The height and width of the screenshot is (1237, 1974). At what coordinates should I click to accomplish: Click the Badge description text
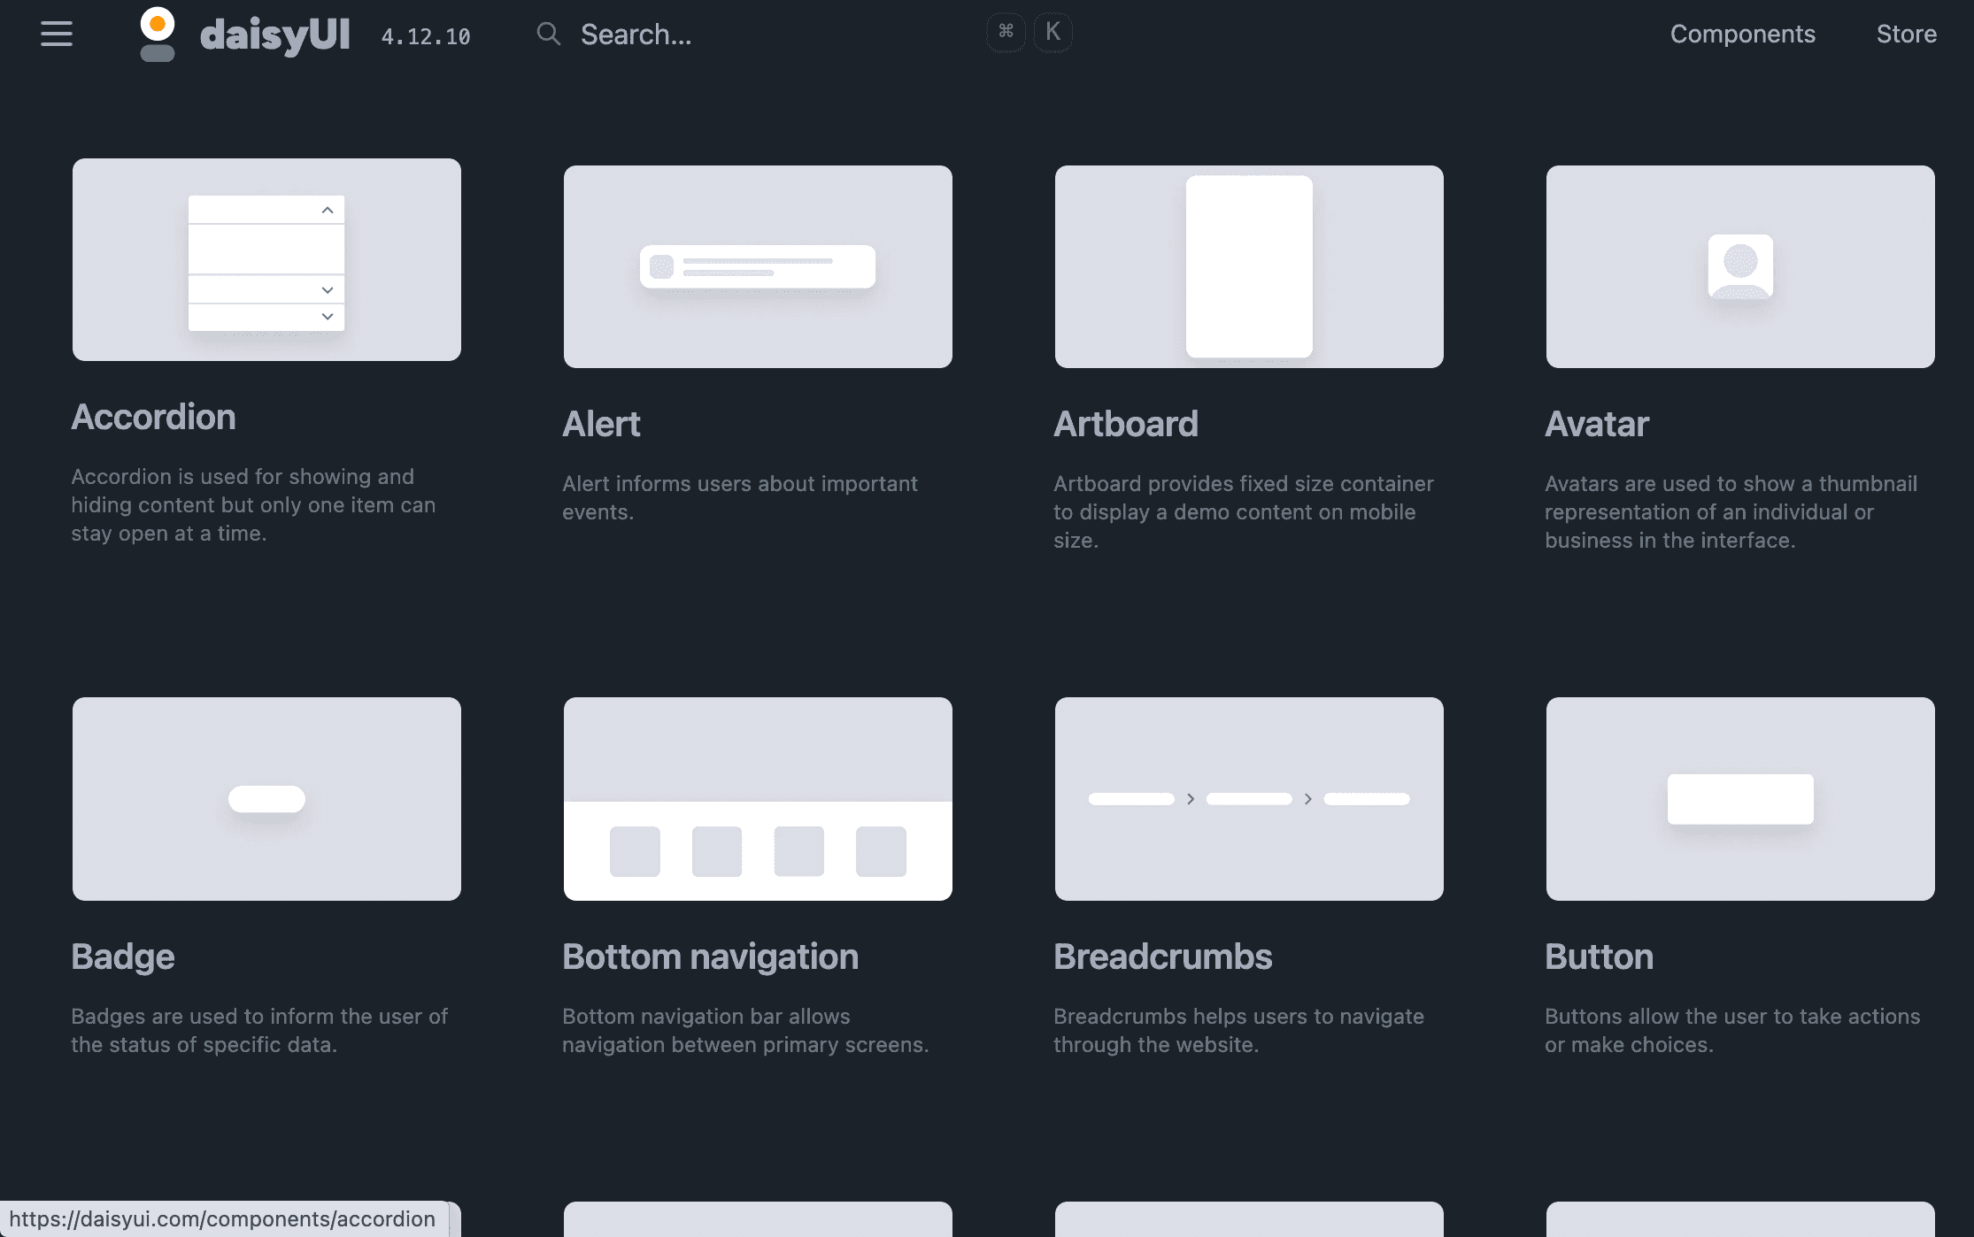click(x=259, y=1031)
